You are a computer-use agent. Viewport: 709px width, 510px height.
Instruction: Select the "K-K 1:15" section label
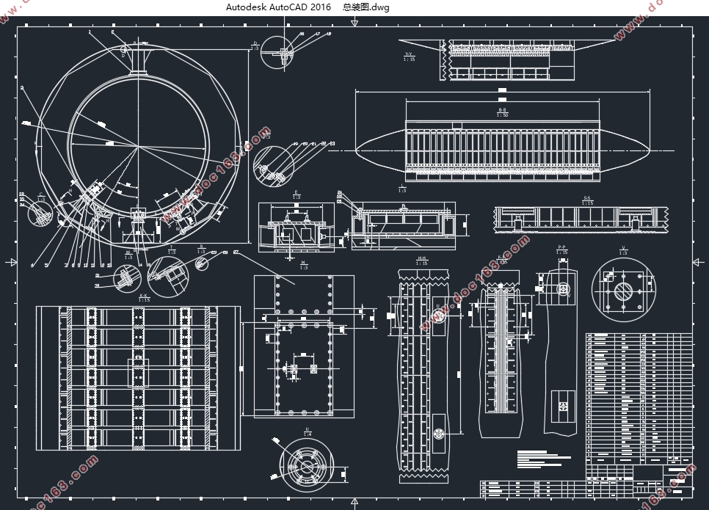click(144, 297)
